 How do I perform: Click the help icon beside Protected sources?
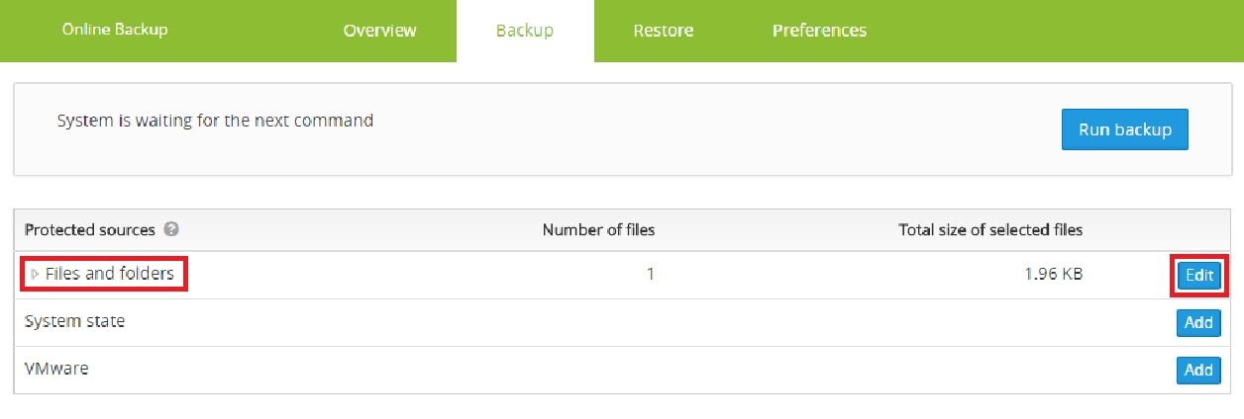(x=171, y=229)
